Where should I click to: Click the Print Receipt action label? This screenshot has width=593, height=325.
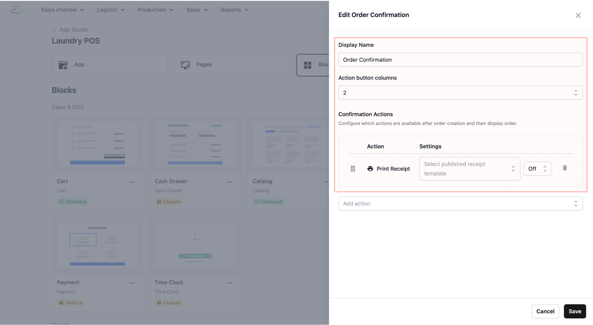tap(393, 169)
